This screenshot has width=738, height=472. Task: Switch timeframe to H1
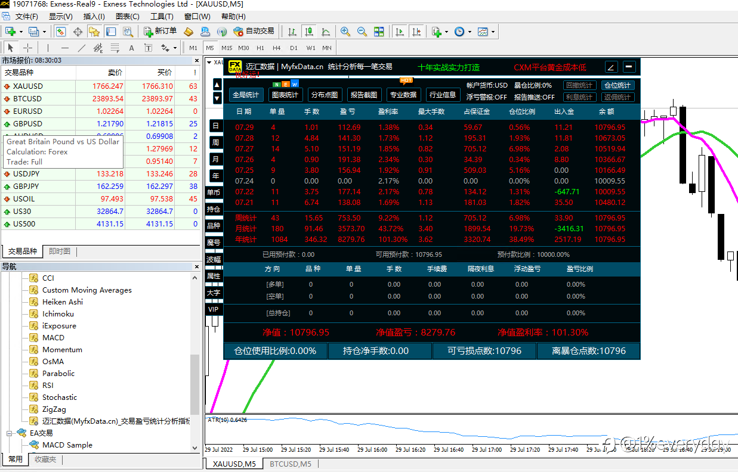(260, 48)
